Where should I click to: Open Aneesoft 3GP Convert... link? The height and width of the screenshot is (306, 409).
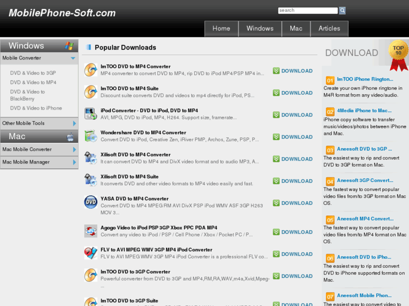tap(365, 180)
